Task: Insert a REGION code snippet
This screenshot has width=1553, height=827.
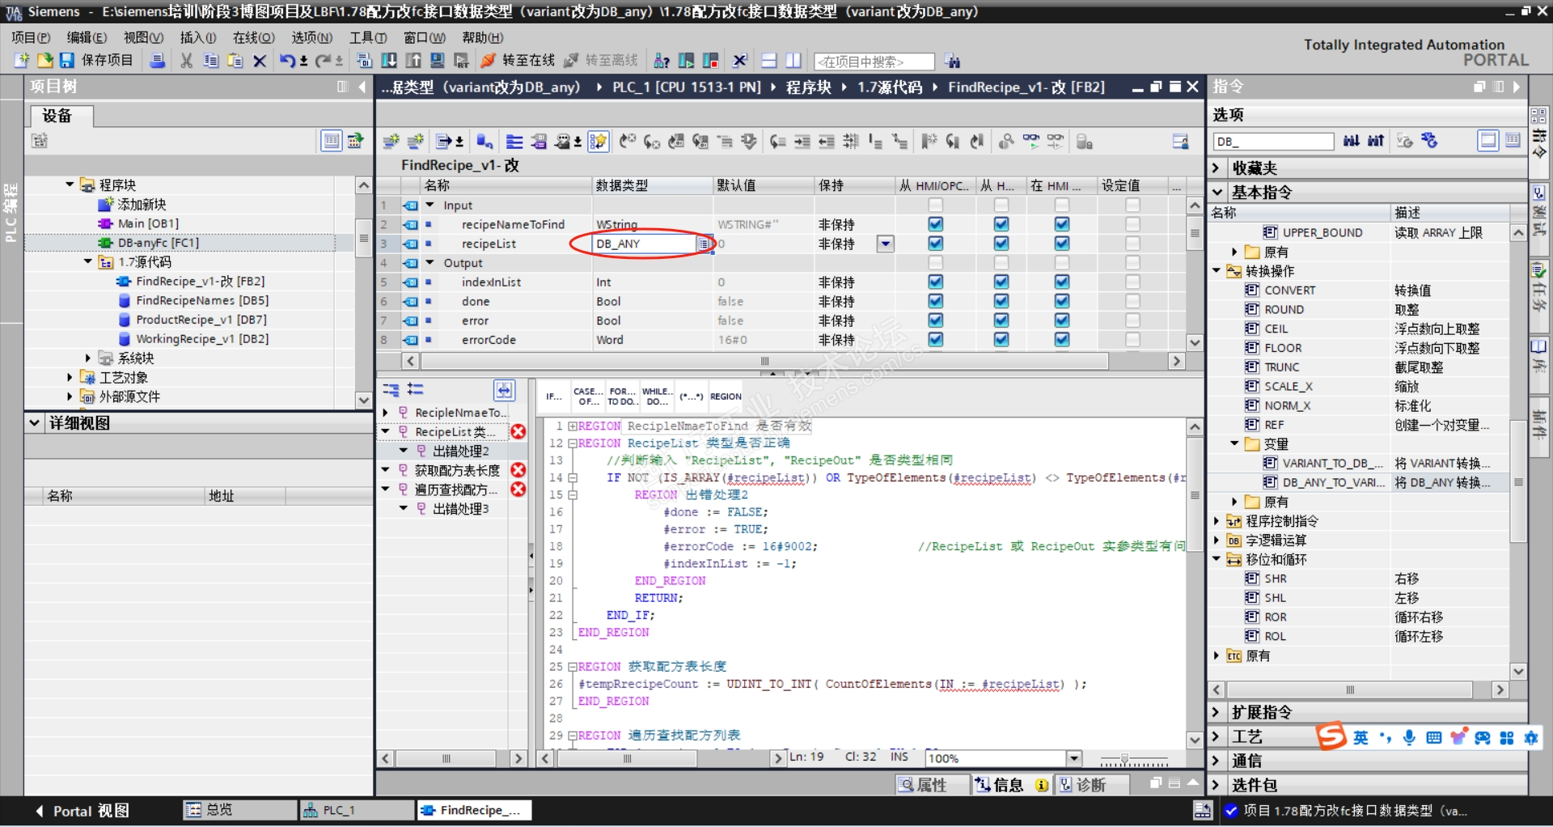Action: (726, 397)
